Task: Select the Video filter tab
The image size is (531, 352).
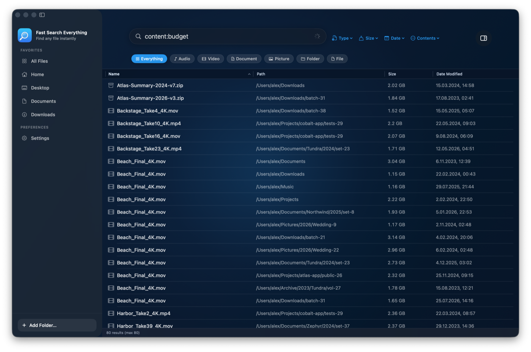Action: [211, 59]
